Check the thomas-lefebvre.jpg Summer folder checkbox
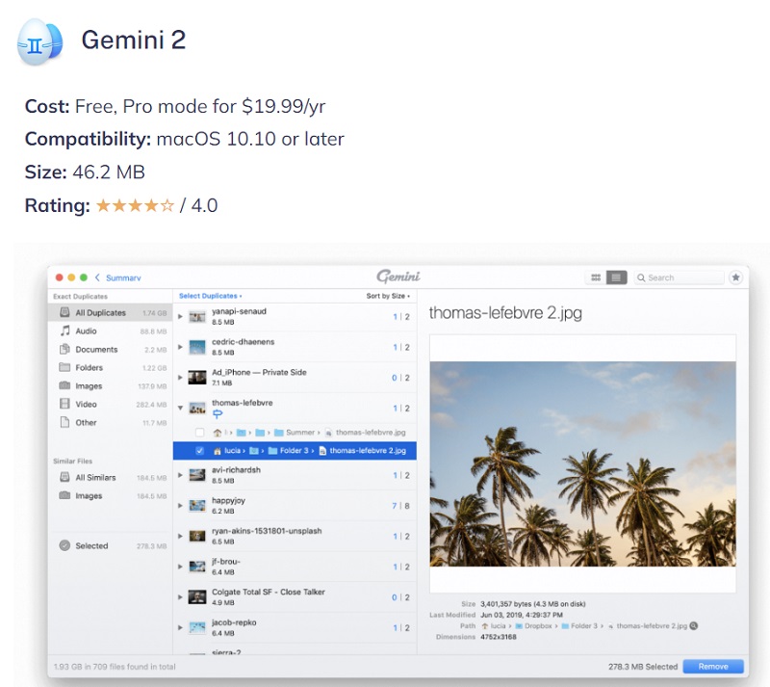This screenshot has height=687, width=770. pyautogui.click(x=199, y=433)
